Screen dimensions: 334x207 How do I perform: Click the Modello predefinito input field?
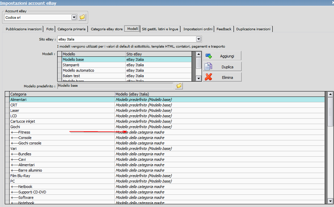coord(115,86)
